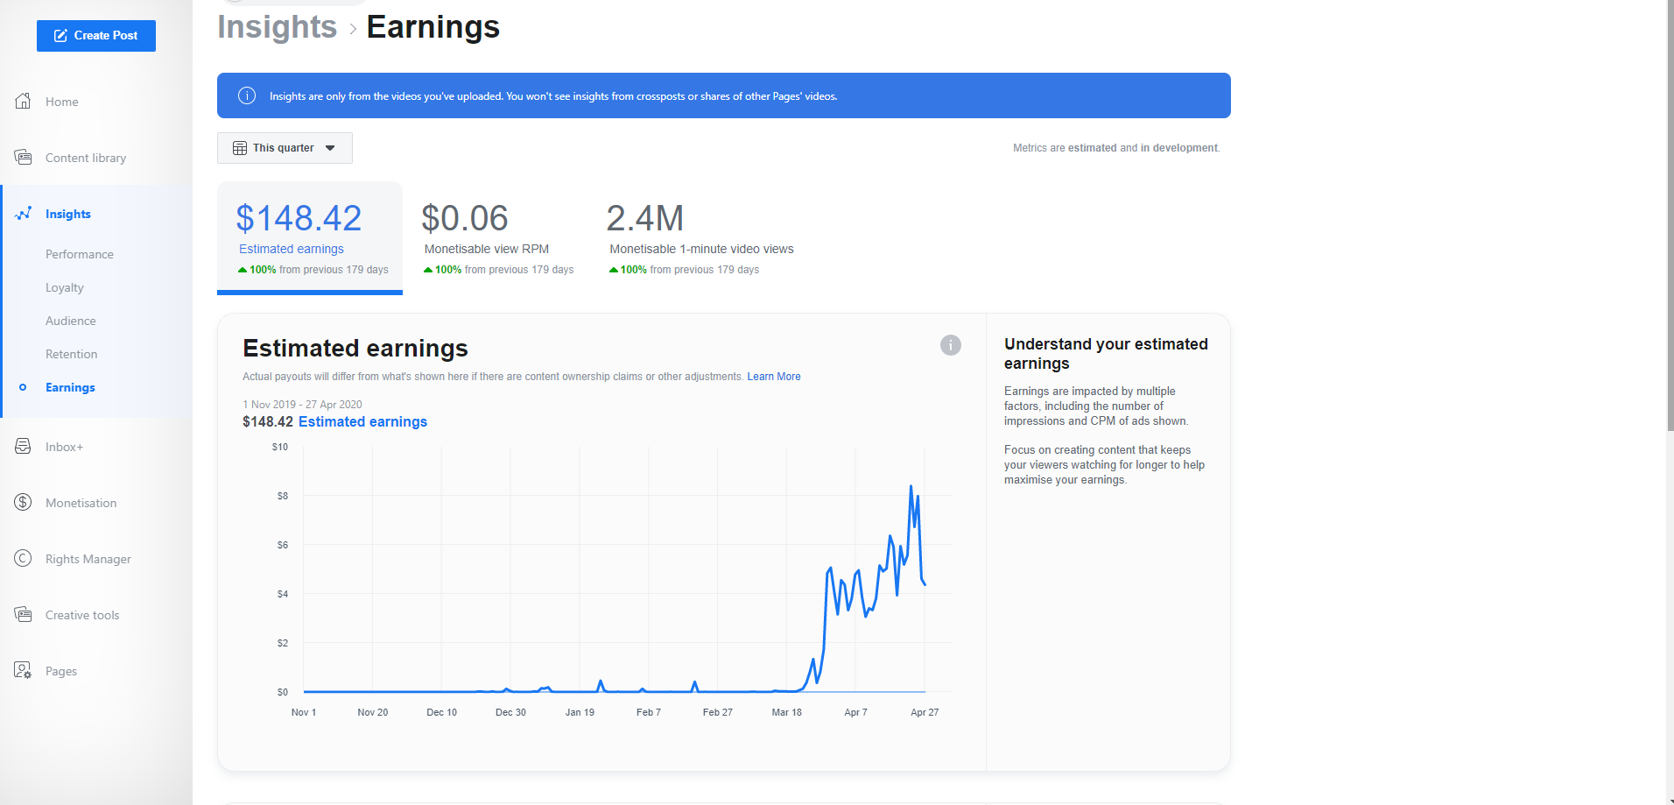Screen dimensions: 1674x805
Task: Click the $10 y-axis label
Action: [x=280, y=447]
